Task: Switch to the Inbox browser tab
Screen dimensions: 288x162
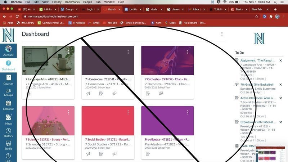Action: (x=197, y=9)
